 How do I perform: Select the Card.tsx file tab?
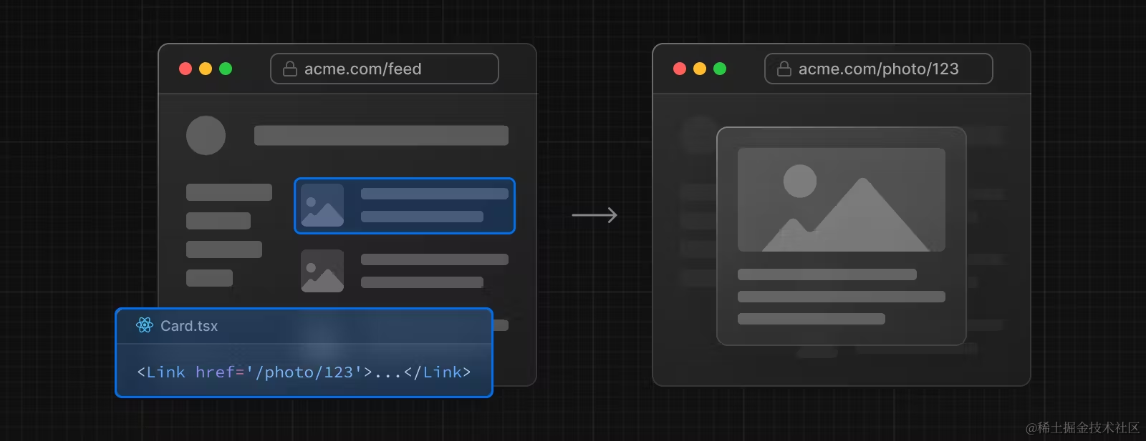point(188,326)
